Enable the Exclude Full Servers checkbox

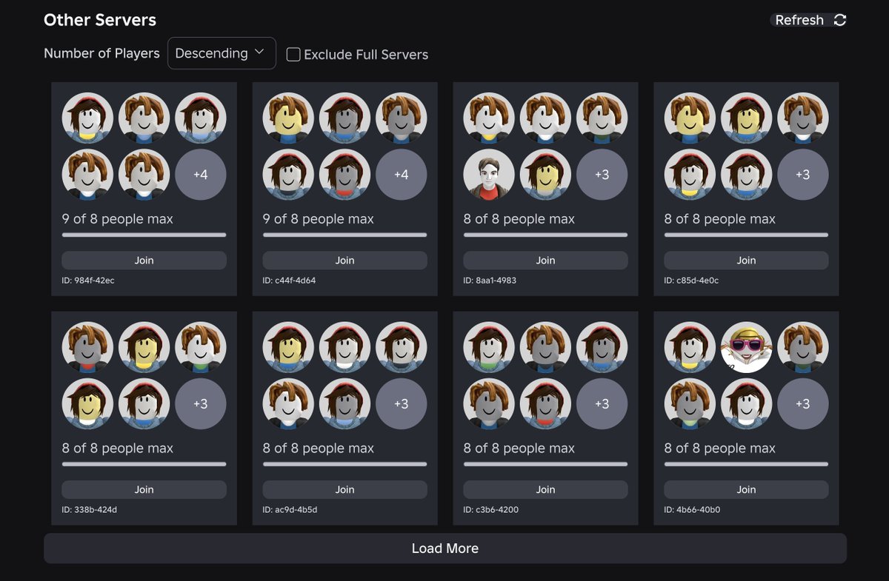point(293,54)
